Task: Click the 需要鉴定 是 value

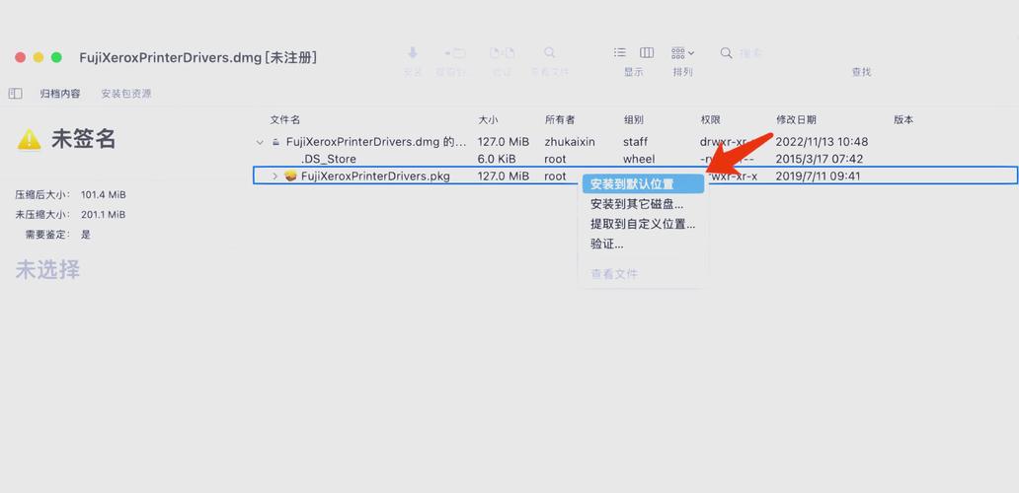Action: point(86,235)
